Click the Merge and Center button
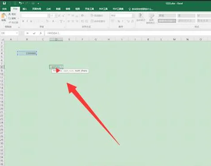Image resolution: width=211 pixels, height=166 pixels. (98, 21)
